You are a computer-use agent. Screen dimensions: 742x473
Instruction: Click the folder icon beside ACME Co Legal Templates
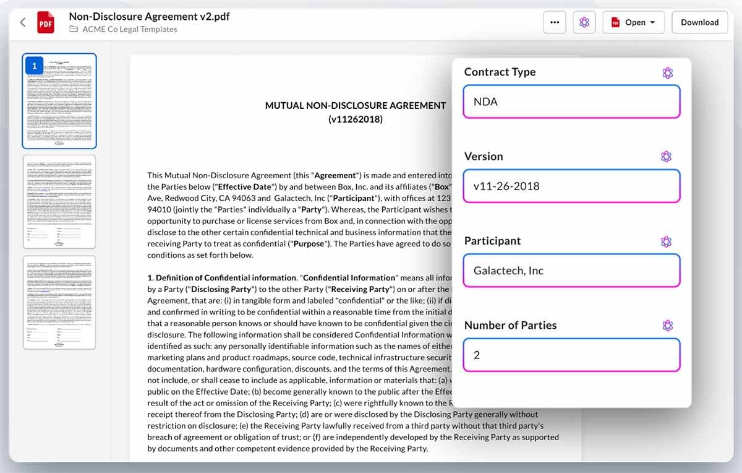point(74,29)
